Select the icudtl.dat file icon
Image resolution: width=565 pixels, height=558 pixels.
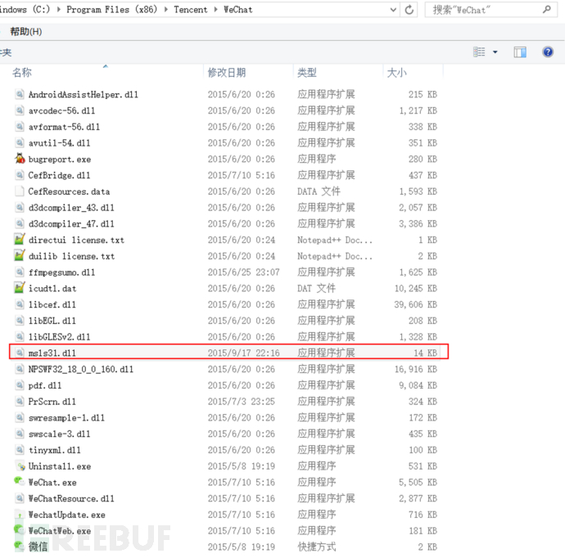[x=20, y=288]
